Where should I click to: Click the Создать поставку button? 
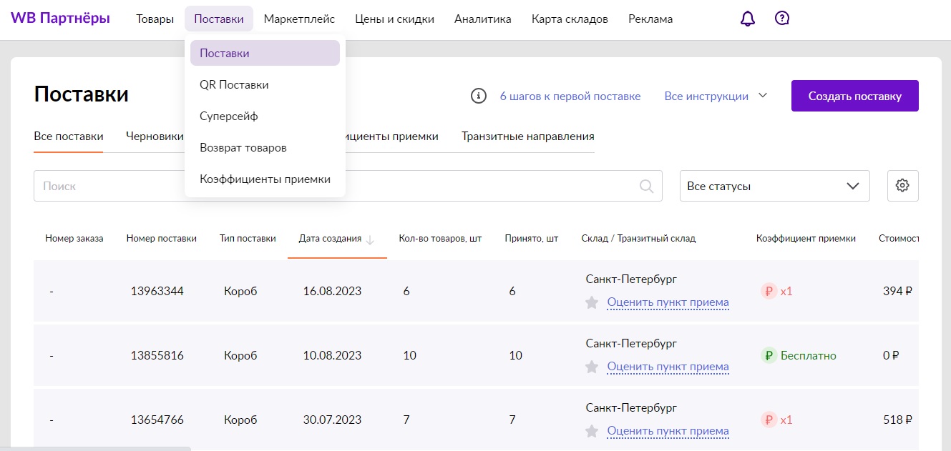point(854,96)
